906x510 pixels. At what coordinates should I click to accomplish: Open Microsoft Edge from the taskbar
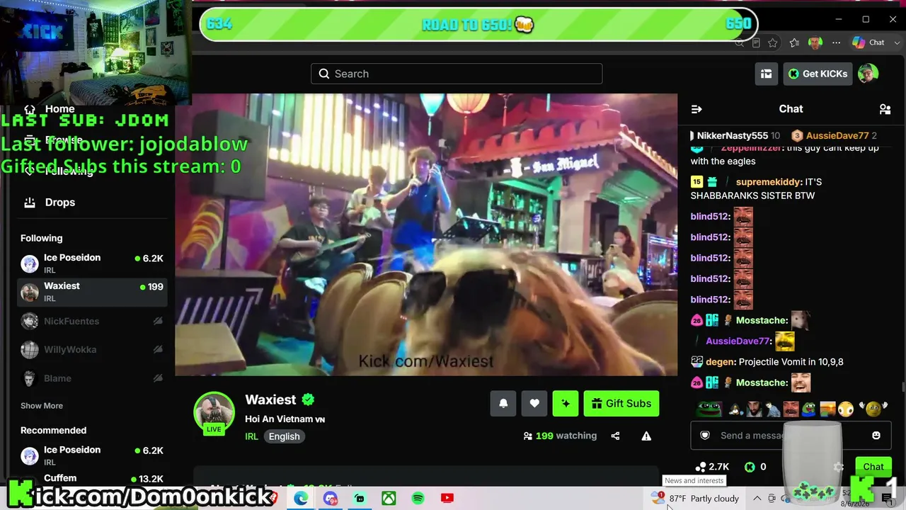[301, 499]
